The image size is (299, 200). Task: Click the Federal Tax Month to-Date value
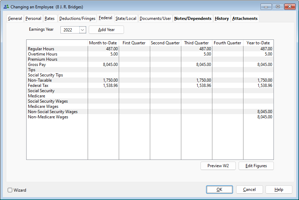[103, 86]
